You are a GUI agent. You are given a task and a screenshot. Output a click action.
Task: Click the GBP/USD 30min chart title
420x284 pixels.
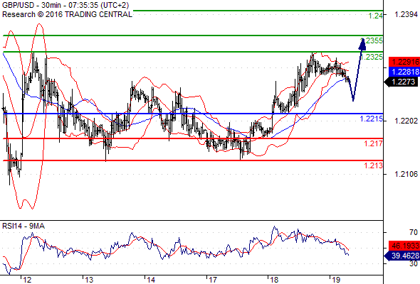[x=65, y=5]
